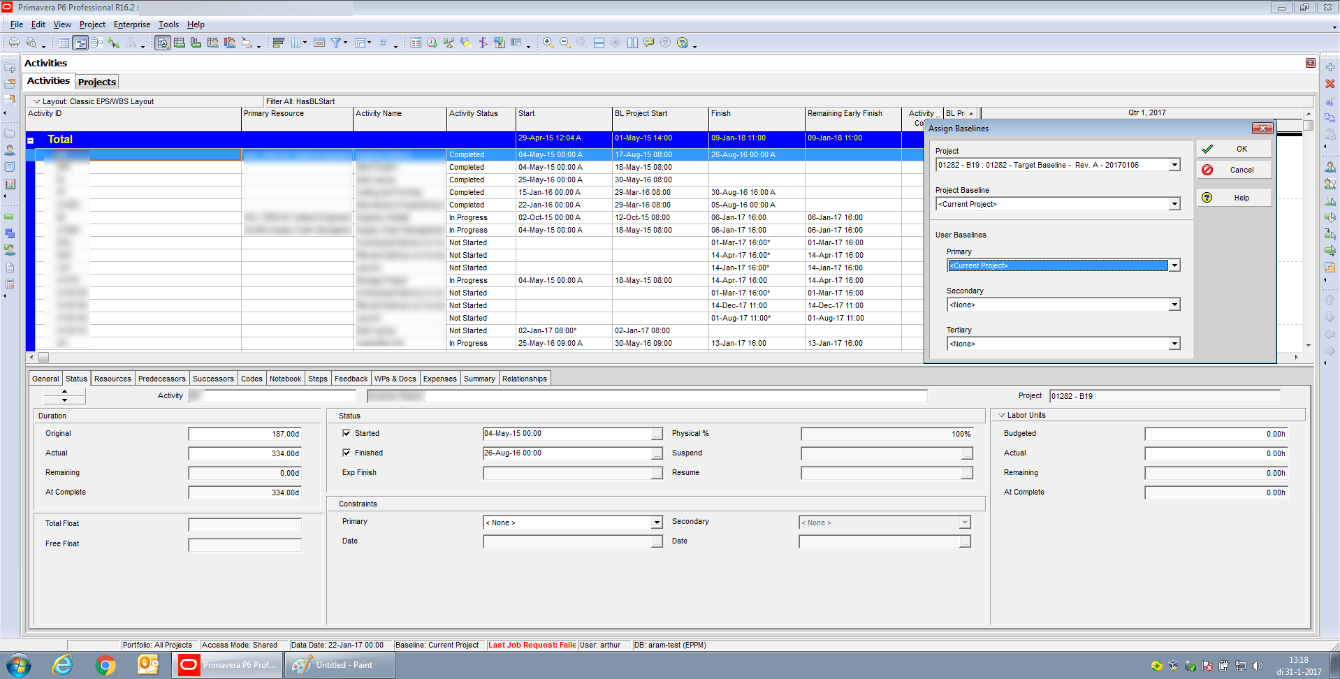
Task: Click the Original duration input field
Action: (245, 434)
